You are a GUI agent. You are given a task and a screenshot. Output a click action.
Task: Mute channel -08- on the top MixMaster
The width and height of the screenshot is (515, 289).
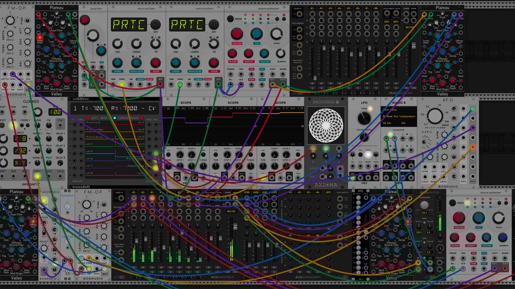pos(376,84)
